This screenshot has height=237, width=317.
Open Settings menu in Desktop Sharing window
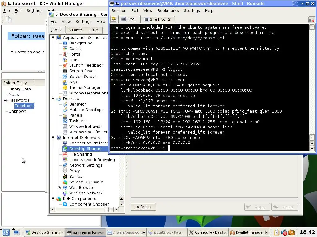(83, 22)
